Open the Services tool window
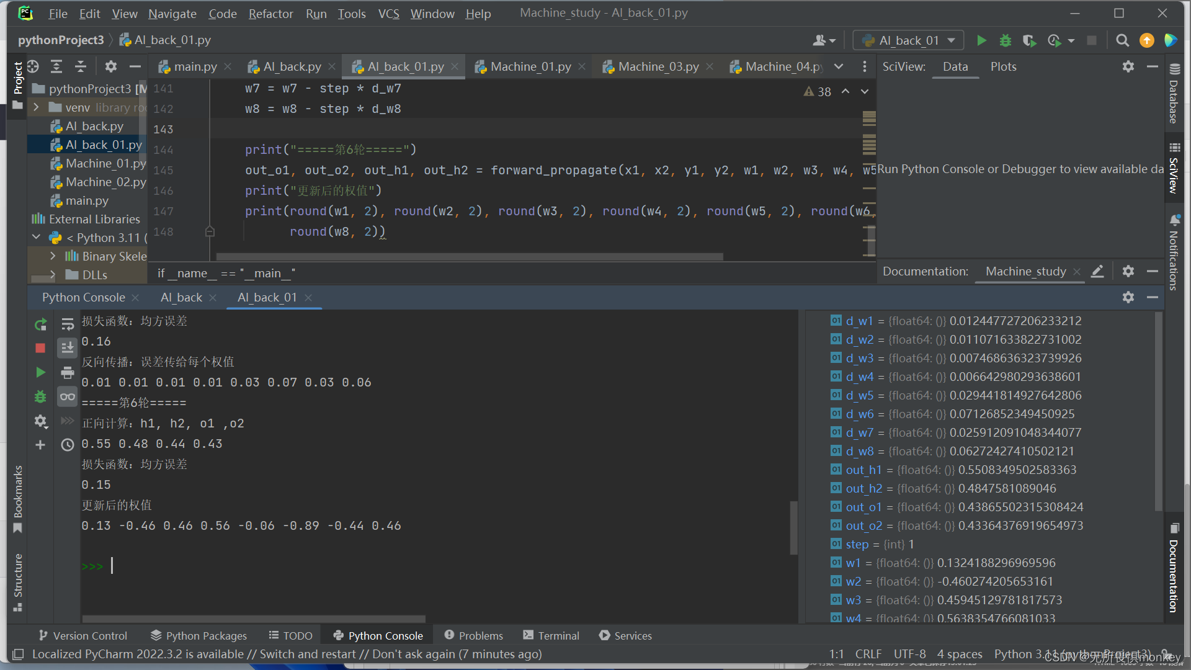The image size is (1191, 670). (x=625, y=635)
